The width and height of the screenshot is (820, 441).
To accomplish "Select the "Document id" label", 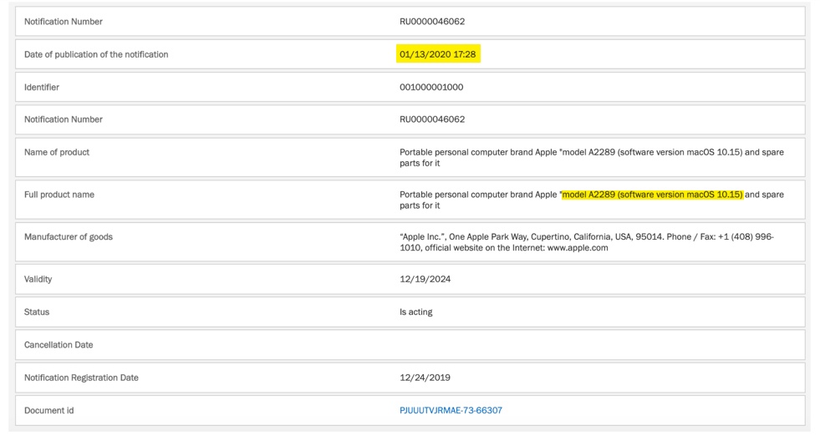I will coord(48,410).
